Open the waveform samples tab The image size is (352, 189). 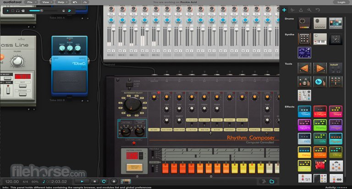(292, 10)
